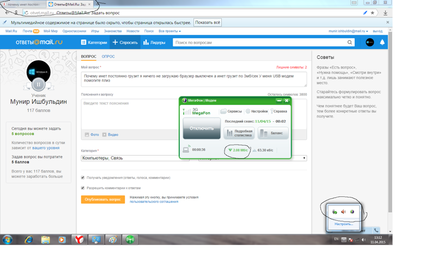Bookmark page with the star icon
This screenshot has width=436, height=272.
pos(372,13)
